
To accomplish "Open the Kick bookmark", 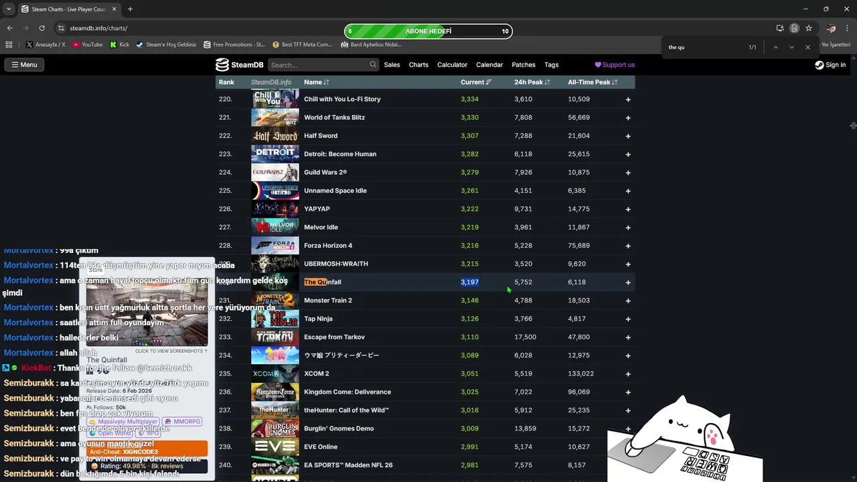I will pos(120,45).
